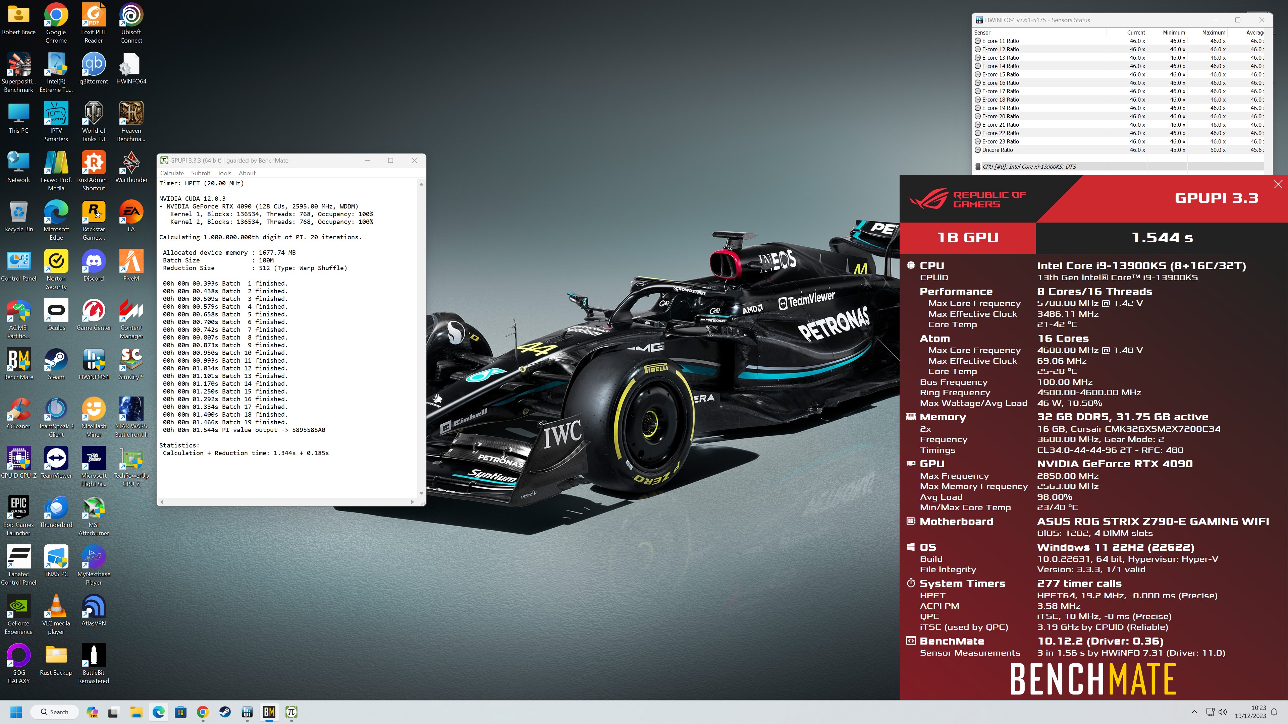Click the PI value output line in GPUPI
This screenshot has width=1288, height=724.
click(x=244, y=430)
